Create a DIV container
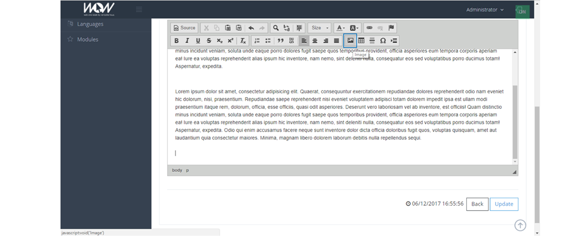The image size is (574, 238). [x=291, y=40]
